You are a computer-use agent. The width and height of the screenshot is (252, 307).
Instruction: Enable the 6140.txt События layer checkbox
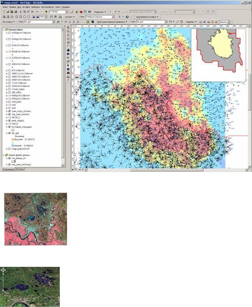pyautogui.click(x=9, y=45)
